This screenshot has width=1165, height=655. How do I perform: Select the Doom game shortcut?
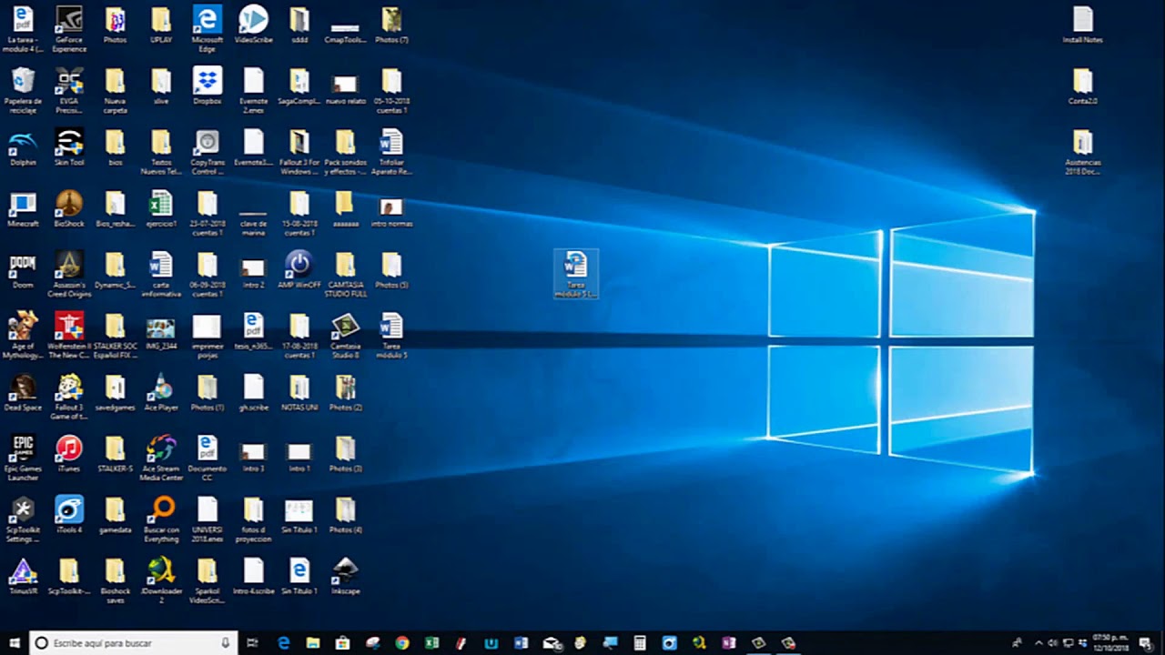[23, 269]
